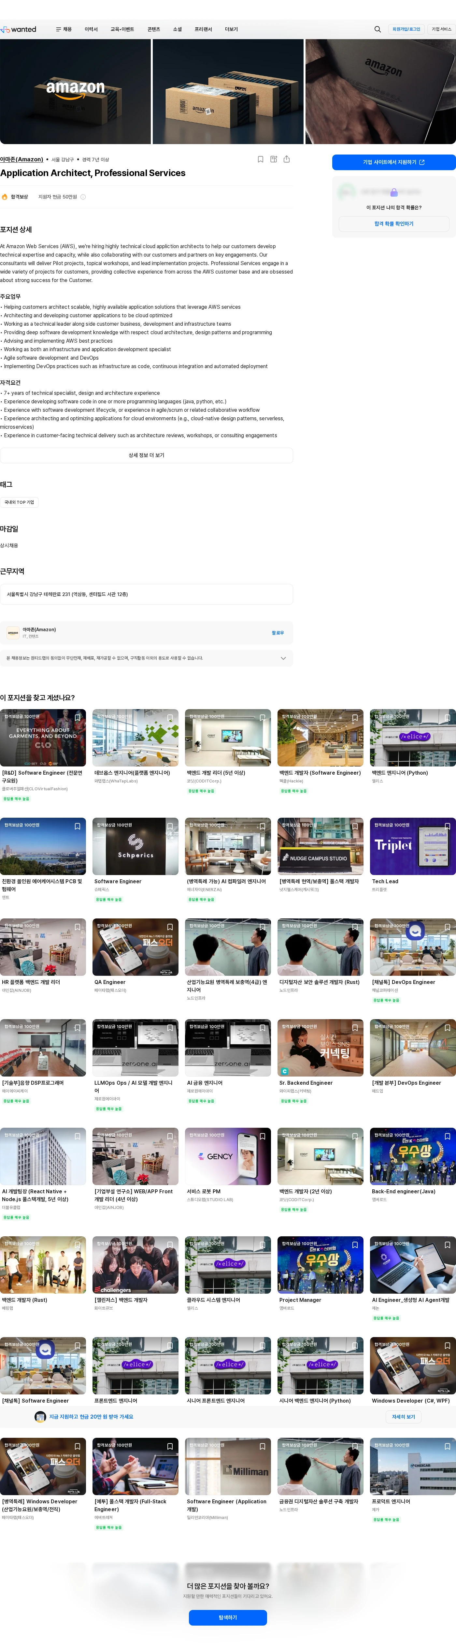Bookmark the [개발 본부] DevOps Engineer card
Image resolution: width=456 pixels, height=1652 pixels.
coord(448,1028)
